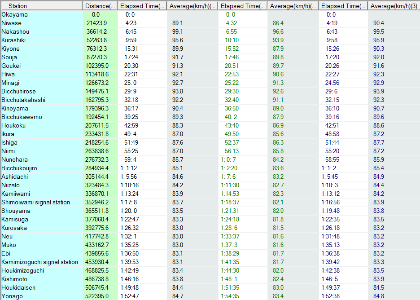Select the Nunohara station name
Viewport: 420px width, 300px height.
[x=14, y=160]
